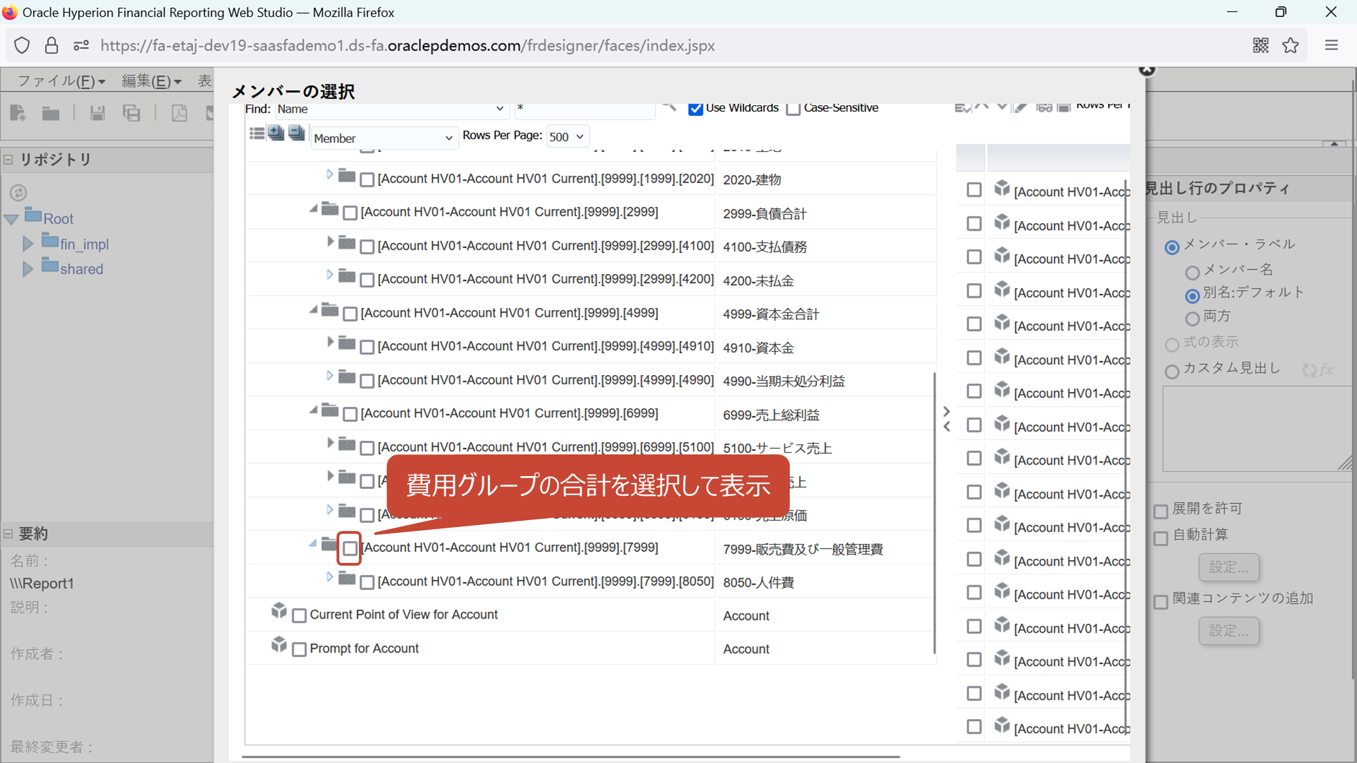Click the magnifier search icon beside the find field
The image size is (1357, 763).
670,108
